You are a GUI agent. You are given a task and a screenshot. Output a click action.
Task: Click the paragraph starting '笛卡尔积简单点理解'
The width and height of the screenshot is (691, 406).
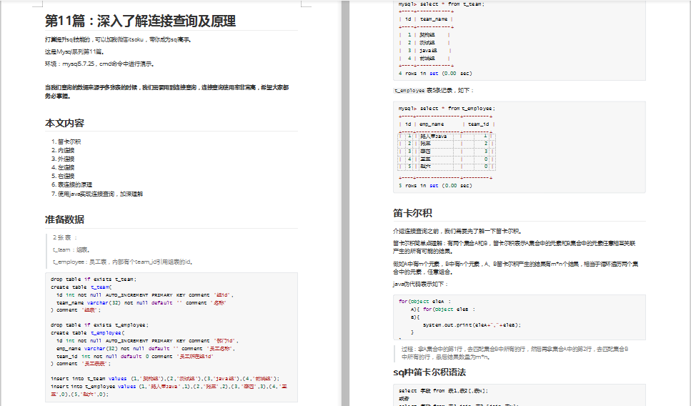coord(514,247)
